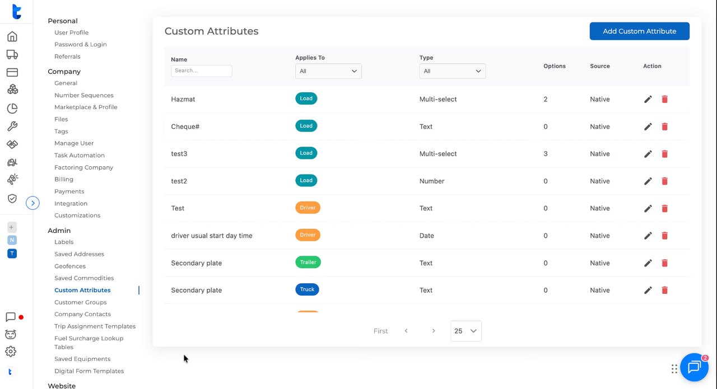
Task: Click the Load tag in Hazmat row
Action: coord(306,98)
